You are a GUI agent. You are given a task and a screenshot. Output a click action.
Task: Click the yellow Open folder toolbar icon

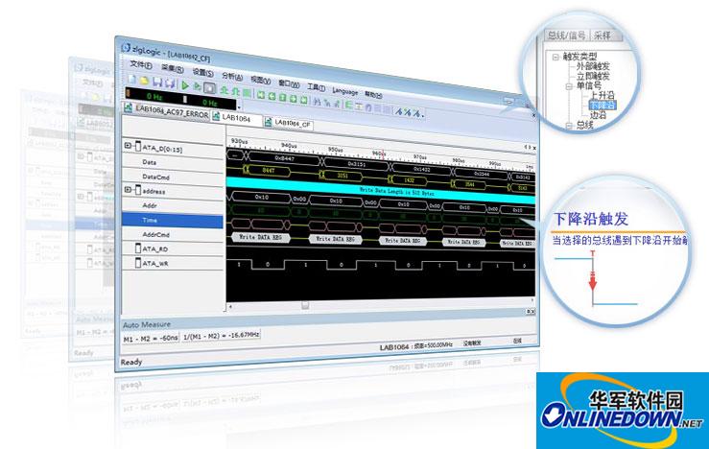pos(144,82)
